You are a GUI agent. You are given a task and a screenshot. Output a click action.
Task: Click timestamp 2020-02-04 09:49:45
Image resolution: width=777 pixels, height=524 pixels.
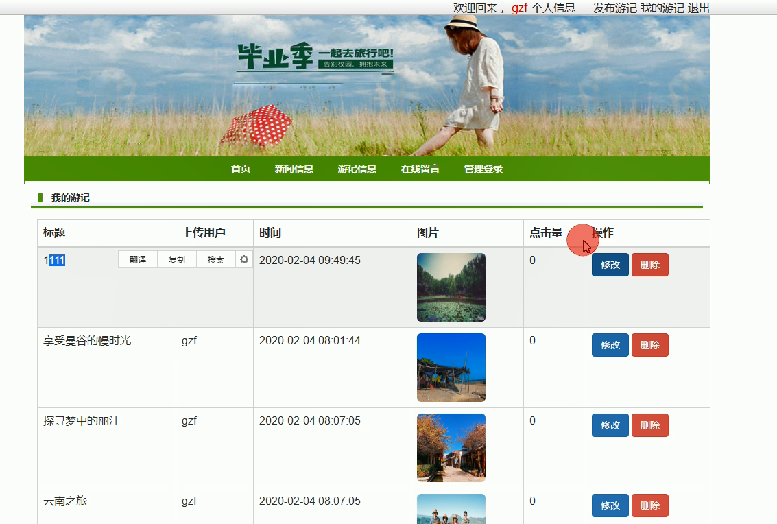(310, 260)
